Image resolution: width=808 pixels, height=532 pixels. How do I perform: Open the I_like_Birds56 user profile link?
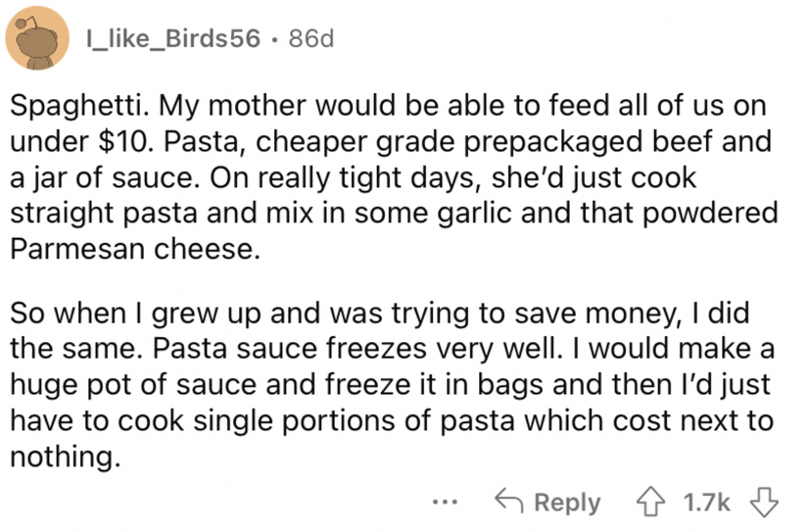(x=174, y=39)
